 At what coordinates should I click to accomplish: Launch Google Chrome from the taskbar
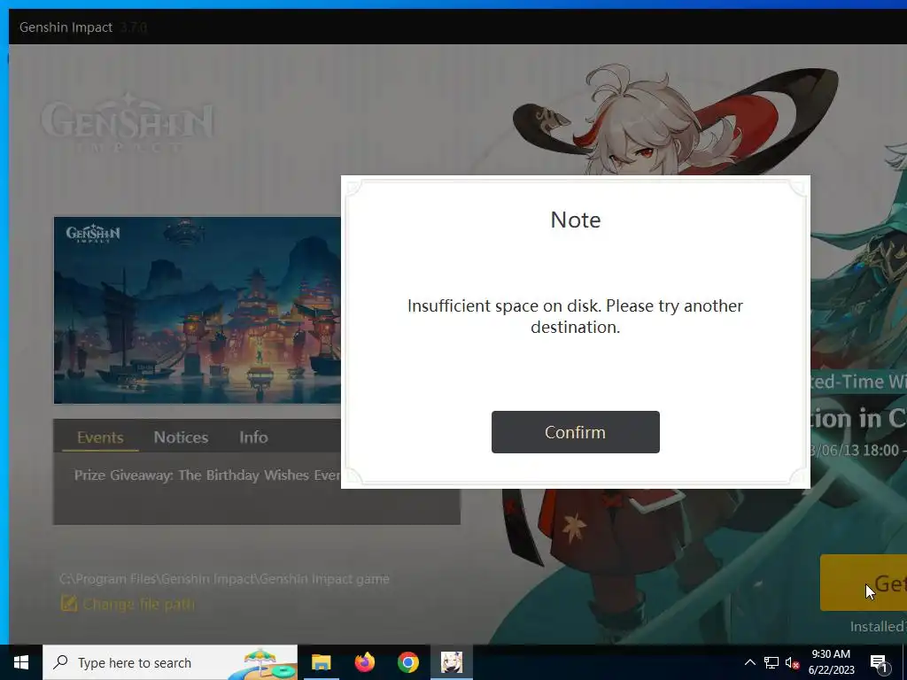tap(407, 662)
